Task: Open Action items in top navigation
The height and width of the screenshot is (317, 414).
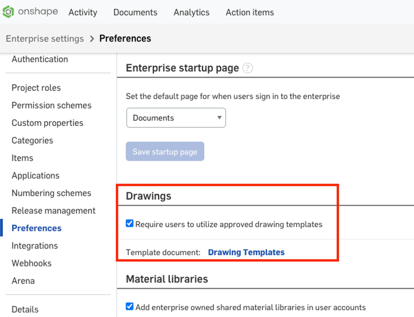Action: coord(249,12)
